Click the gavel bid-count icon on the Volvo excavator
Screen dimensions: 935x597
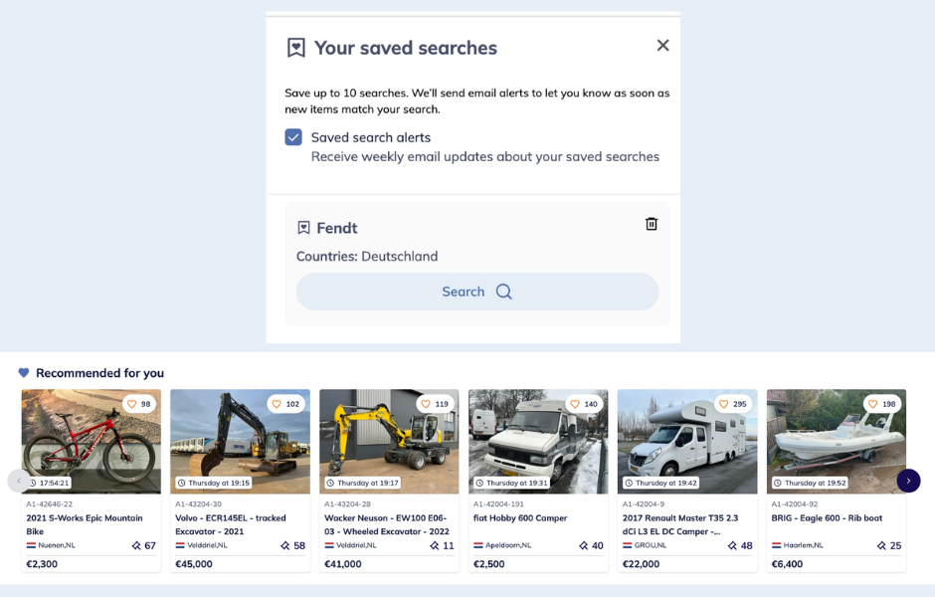pyautogui.click(x=285, y=545)
